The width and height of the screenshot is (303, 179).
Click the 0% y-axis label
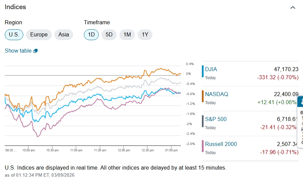tap(188, 74)
